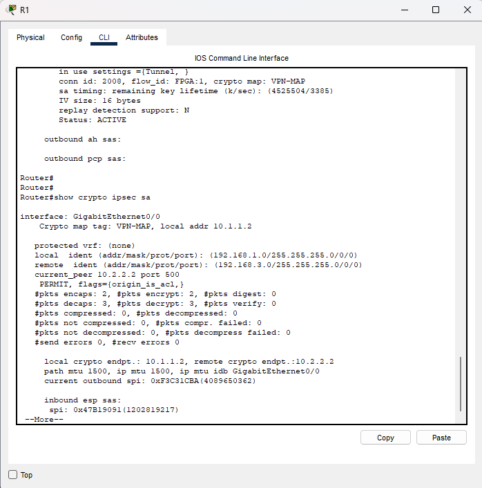Enable the Top checkbox
Screen dimensions: 482x488
pyautogui.click(x=12, y=475)
